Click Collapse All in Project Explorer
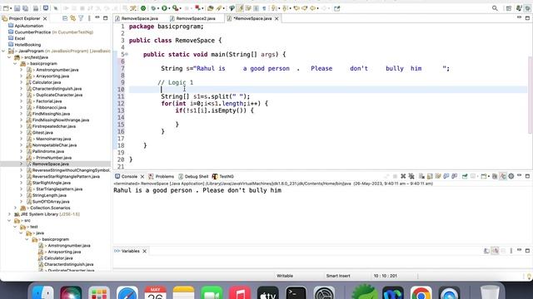 [x=65, y=18]
